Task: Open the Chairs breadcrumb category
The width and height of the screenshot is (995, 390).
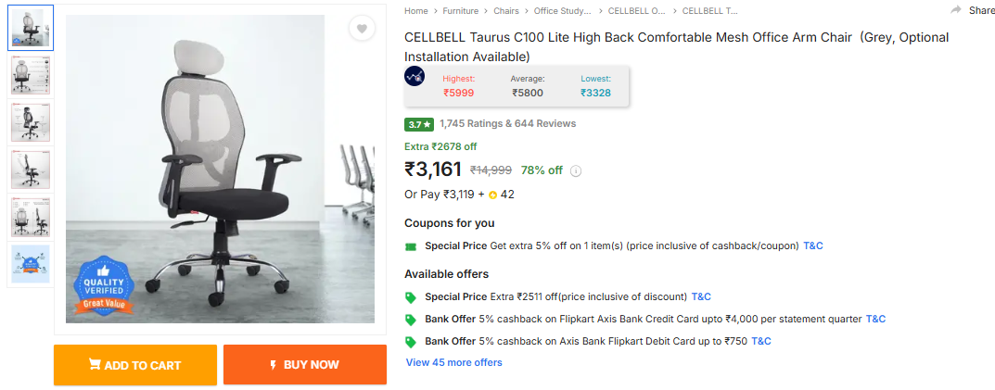Action: (x=506, y=11)
